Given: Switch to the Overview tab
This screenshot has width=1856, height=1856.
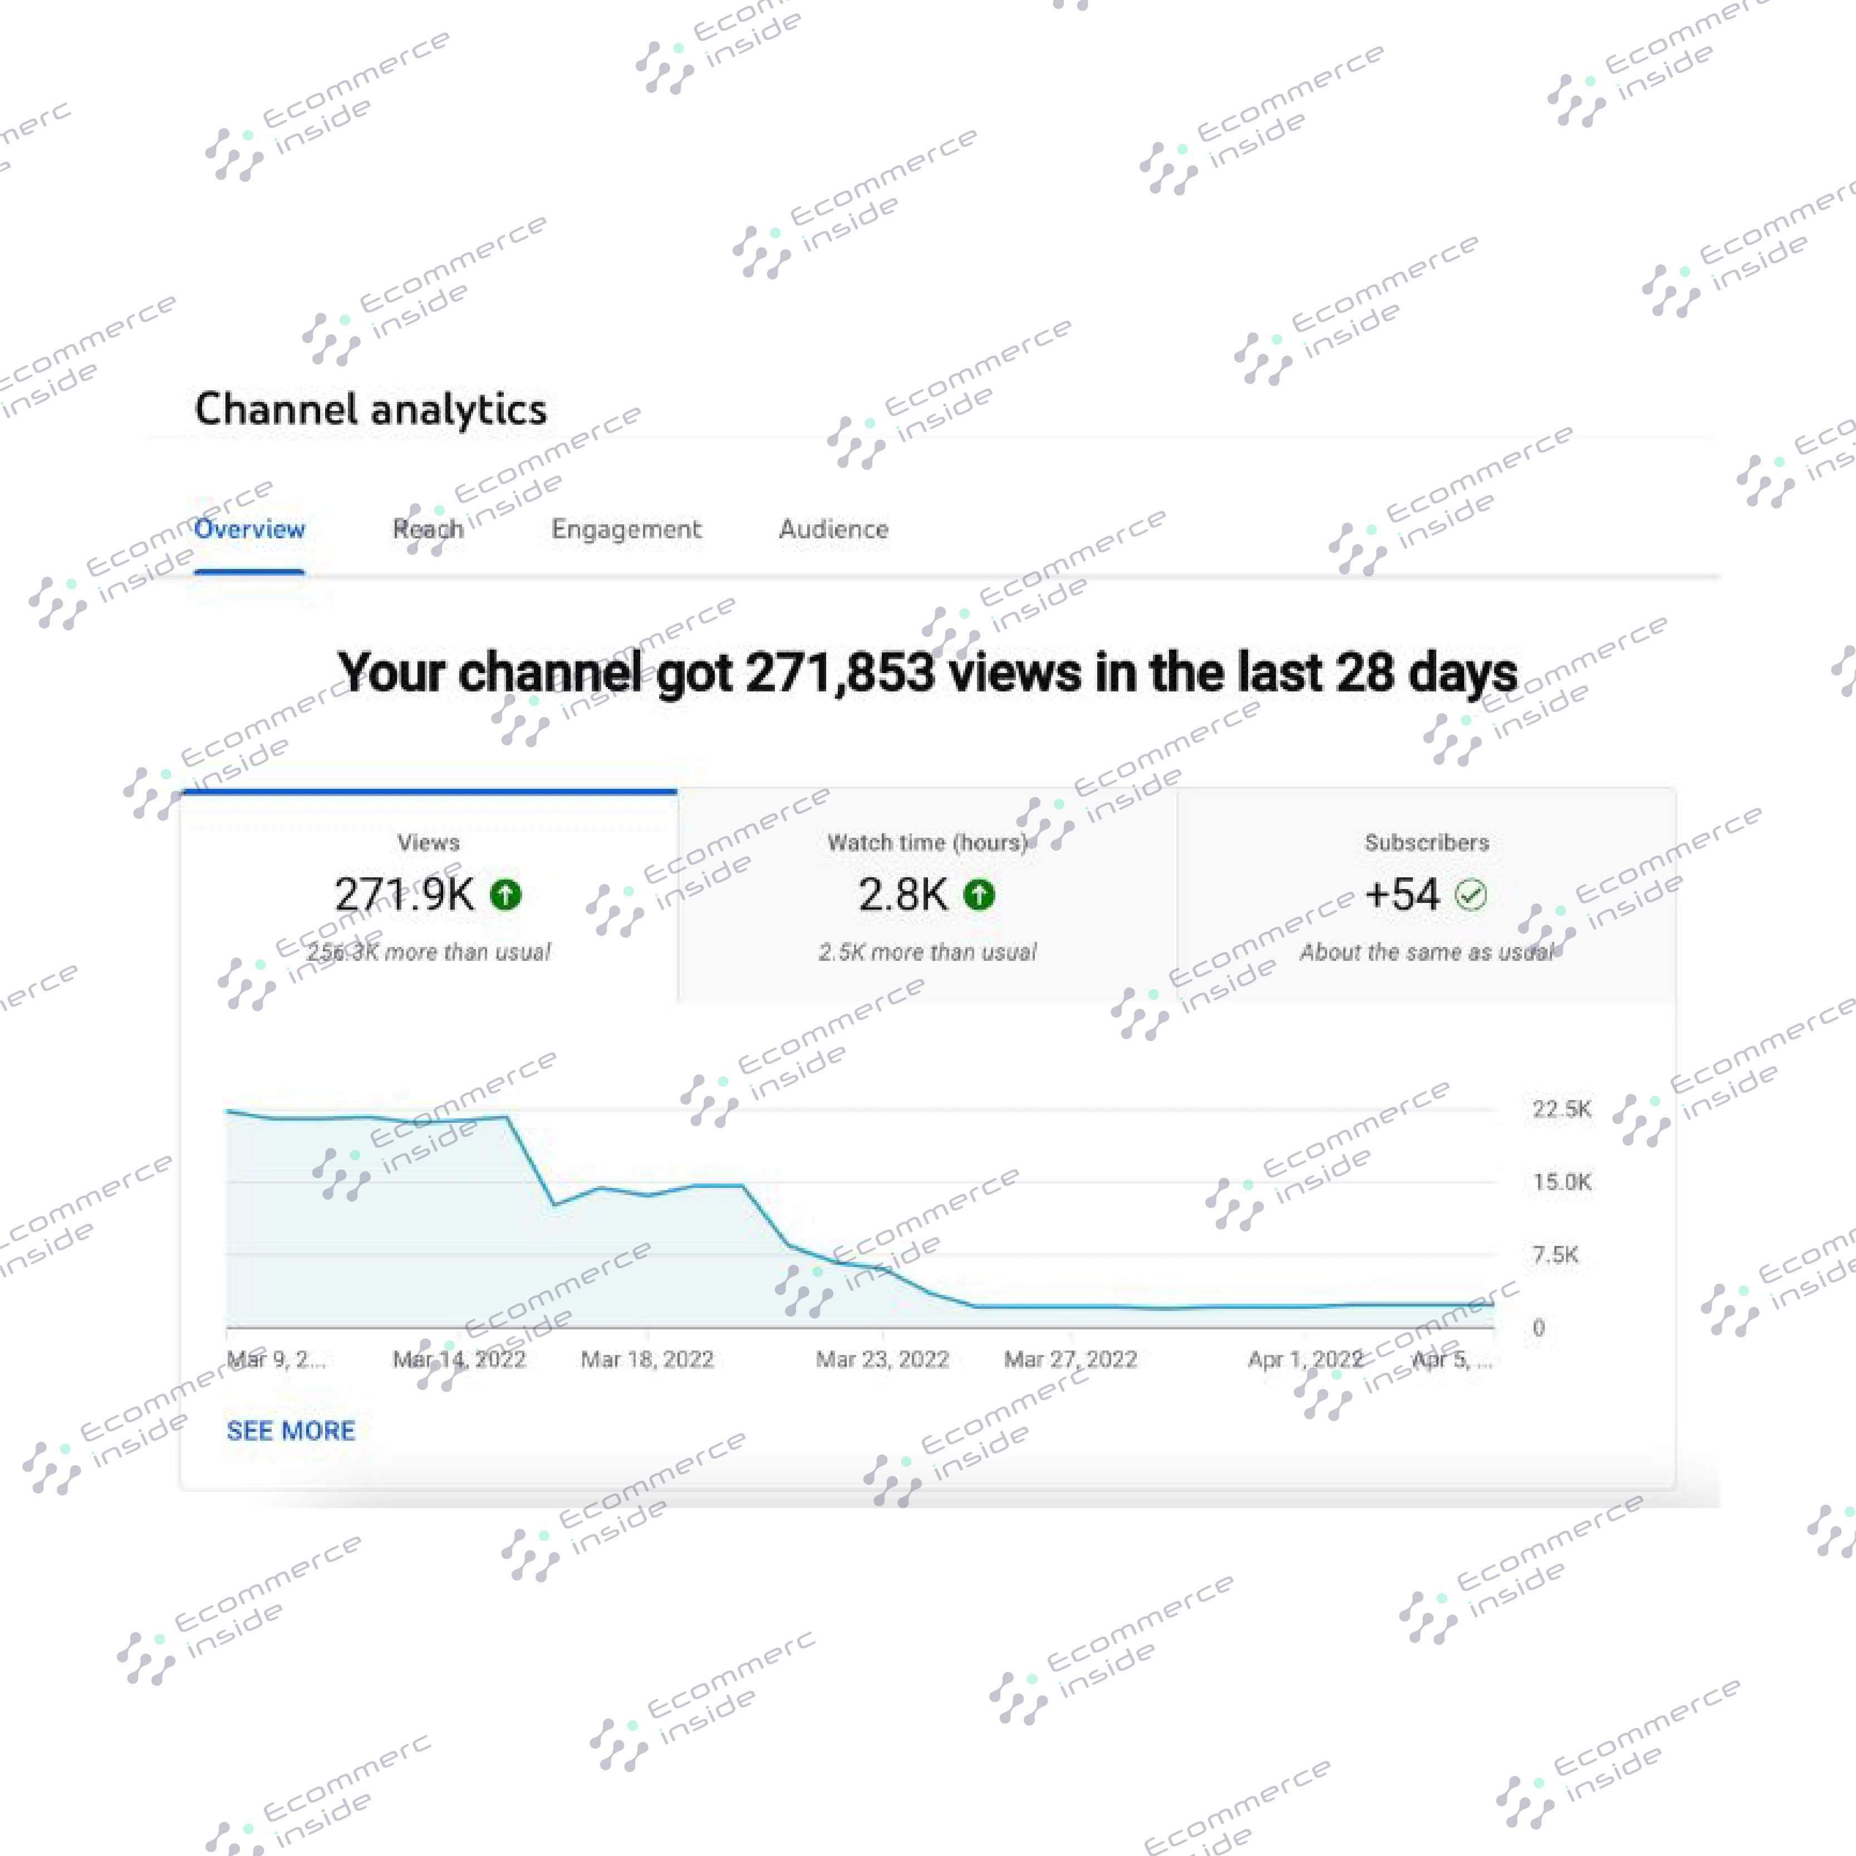Looking at the screenshot, I should click(x=250, y=529).
